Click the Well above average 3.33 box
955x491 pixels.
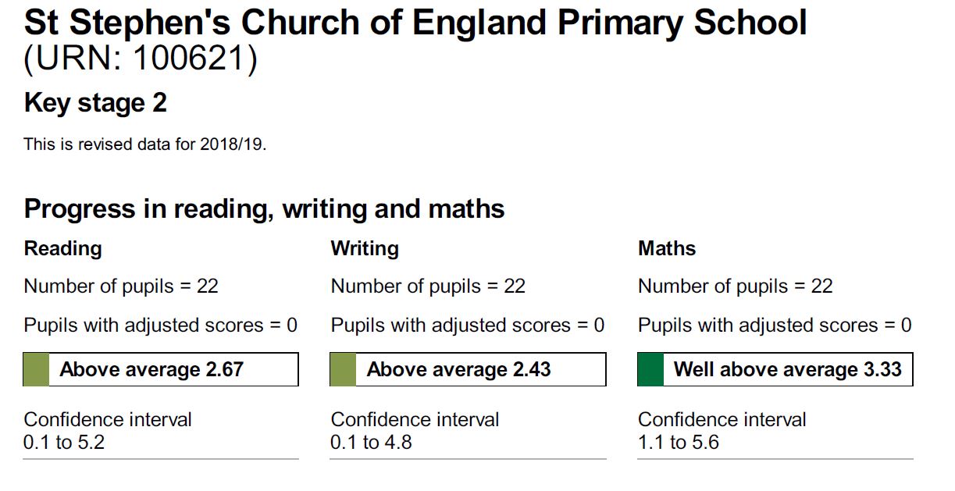point(775,369)
